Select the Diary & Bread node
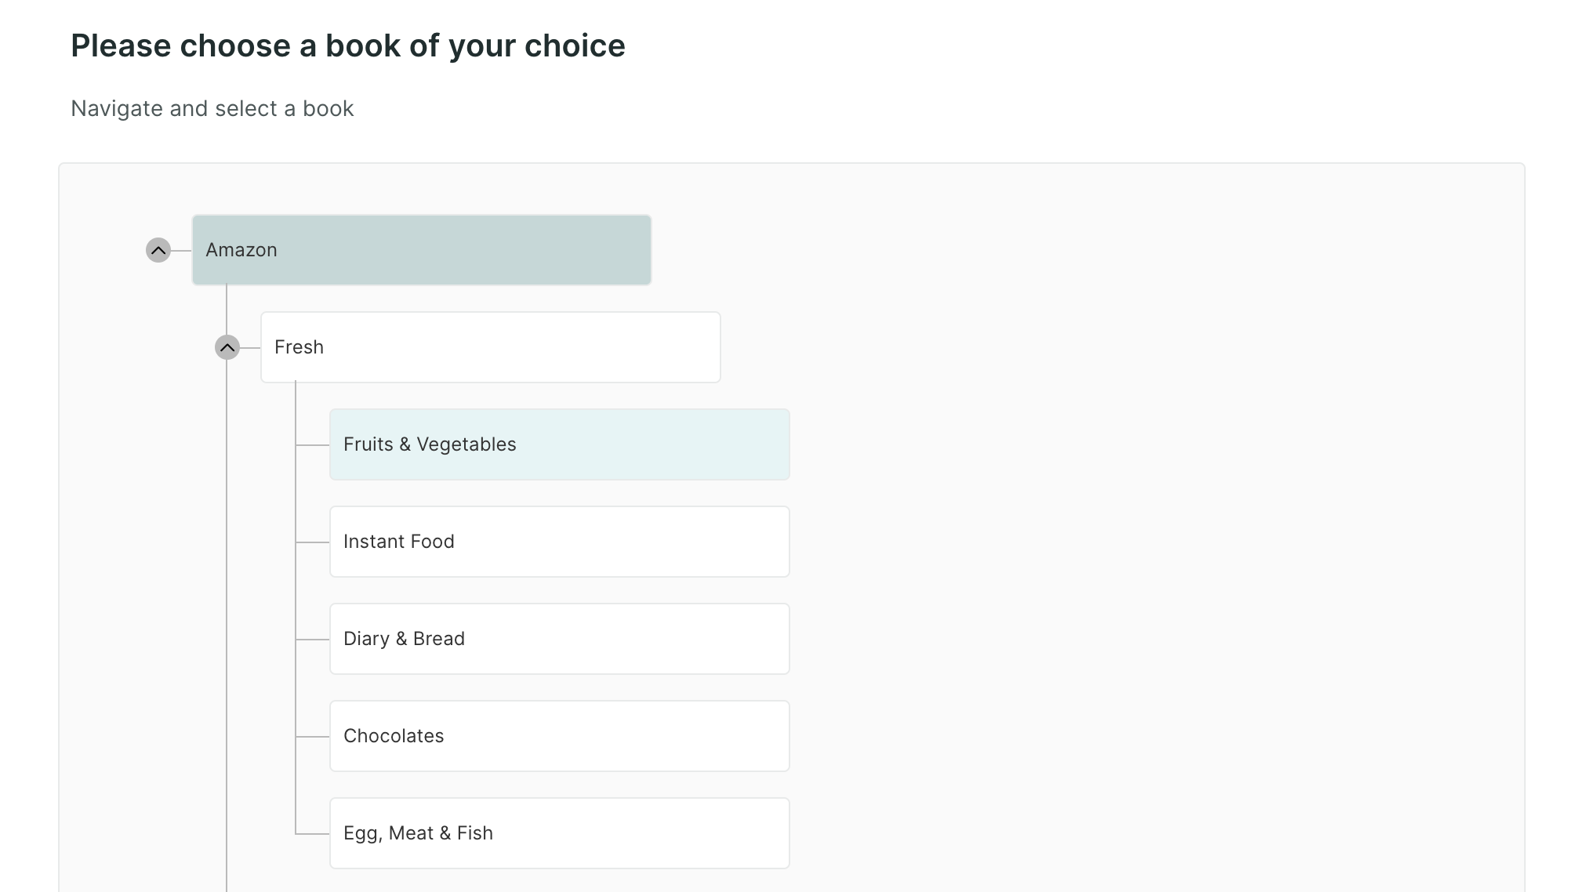Image resolution: width=1579 pixels, height=892 pixels. pyautogui.click(x=560, y=639)
